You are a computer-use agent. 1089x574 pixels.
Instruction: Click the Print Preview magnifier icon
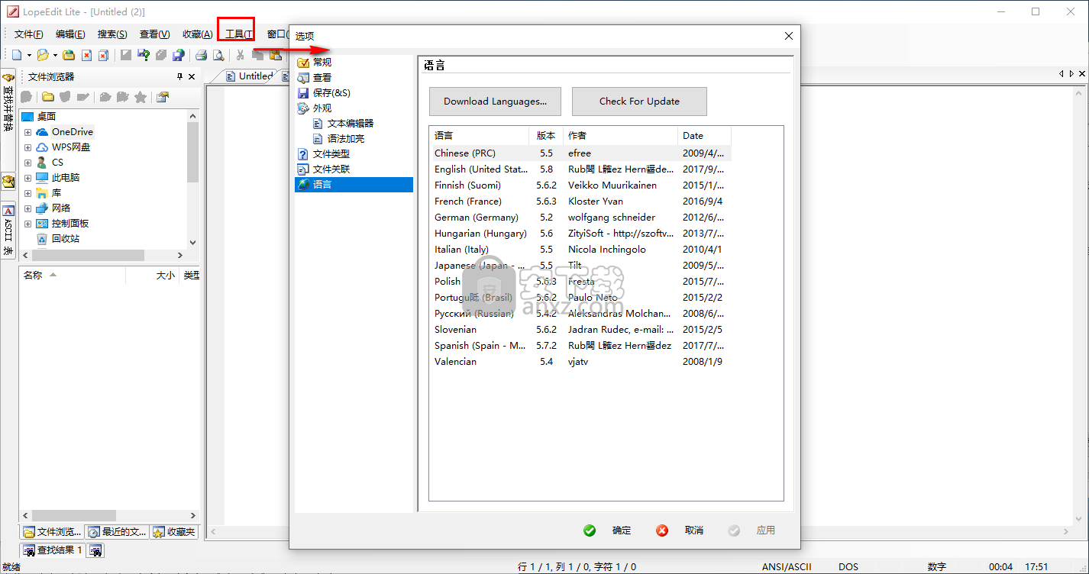[x=218, y=55]
